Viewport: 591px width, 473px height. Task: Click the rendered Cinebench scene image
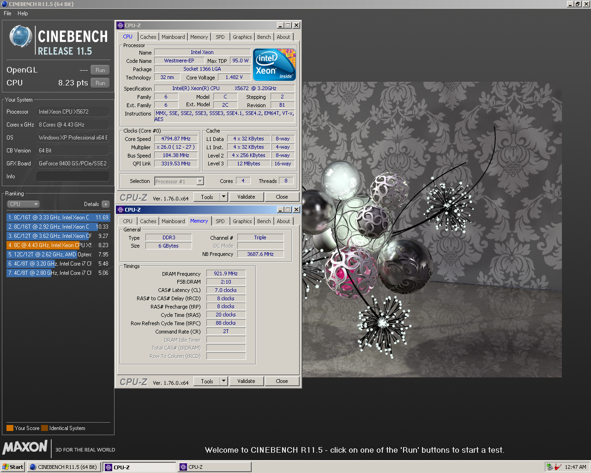coord(432,230)
